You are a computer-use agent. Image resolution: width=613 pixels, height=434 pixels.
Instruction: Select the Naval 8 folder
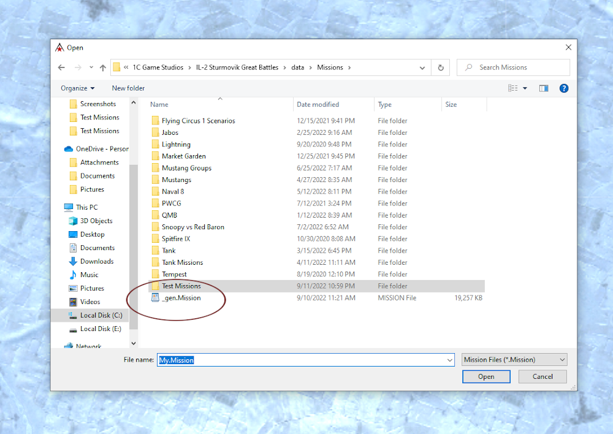[173, 192]
